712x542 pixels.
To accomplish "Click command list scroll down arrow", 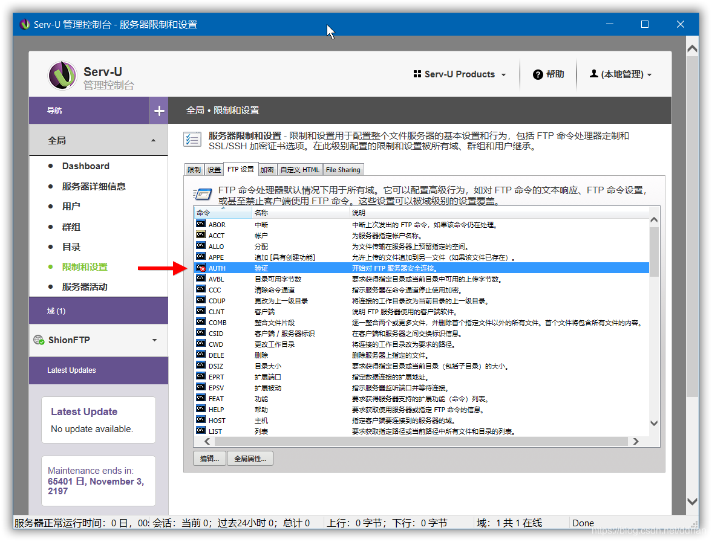I will (654, 423).
